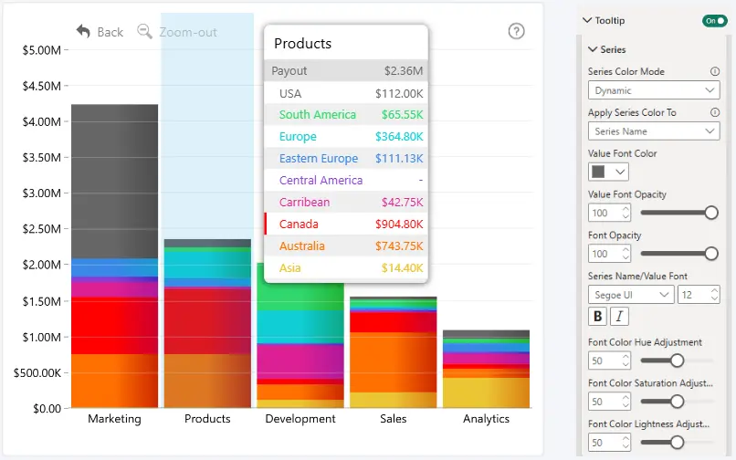This screenshot has width=736, height=460.
Task: Click the $2.50M y-axis label
Action: tap(42, 229)
